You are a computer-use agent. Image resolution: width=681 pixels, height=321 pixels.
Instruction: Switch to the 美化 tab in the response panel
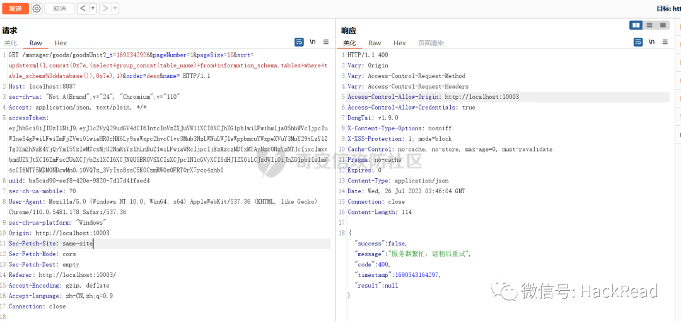point(349,43)
